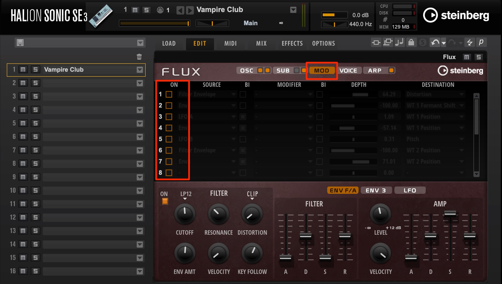Image resolution: width=502 pixels, height=284 pixels.
Task: Select the LFO section
Action: (x=410, y=190)
